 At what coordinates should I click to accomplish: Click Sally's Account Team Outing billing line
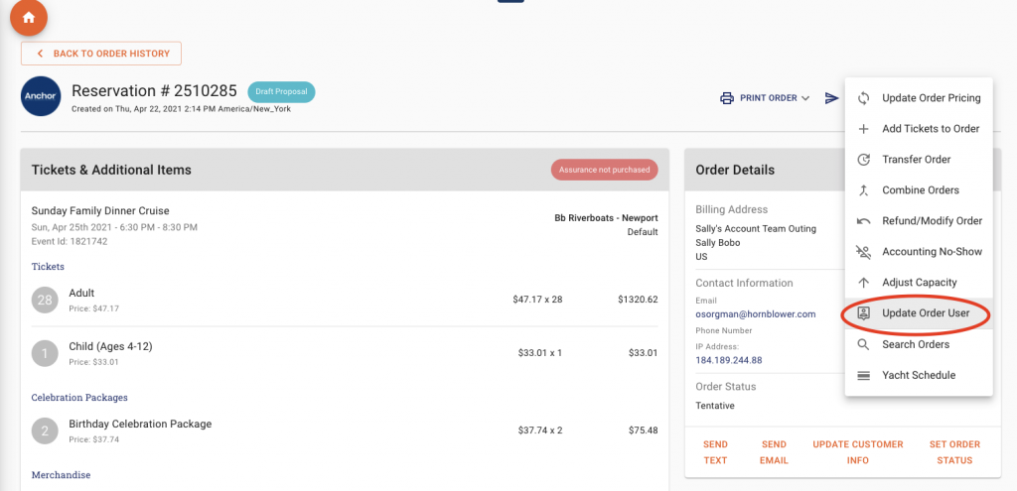(x=756, y=229)
